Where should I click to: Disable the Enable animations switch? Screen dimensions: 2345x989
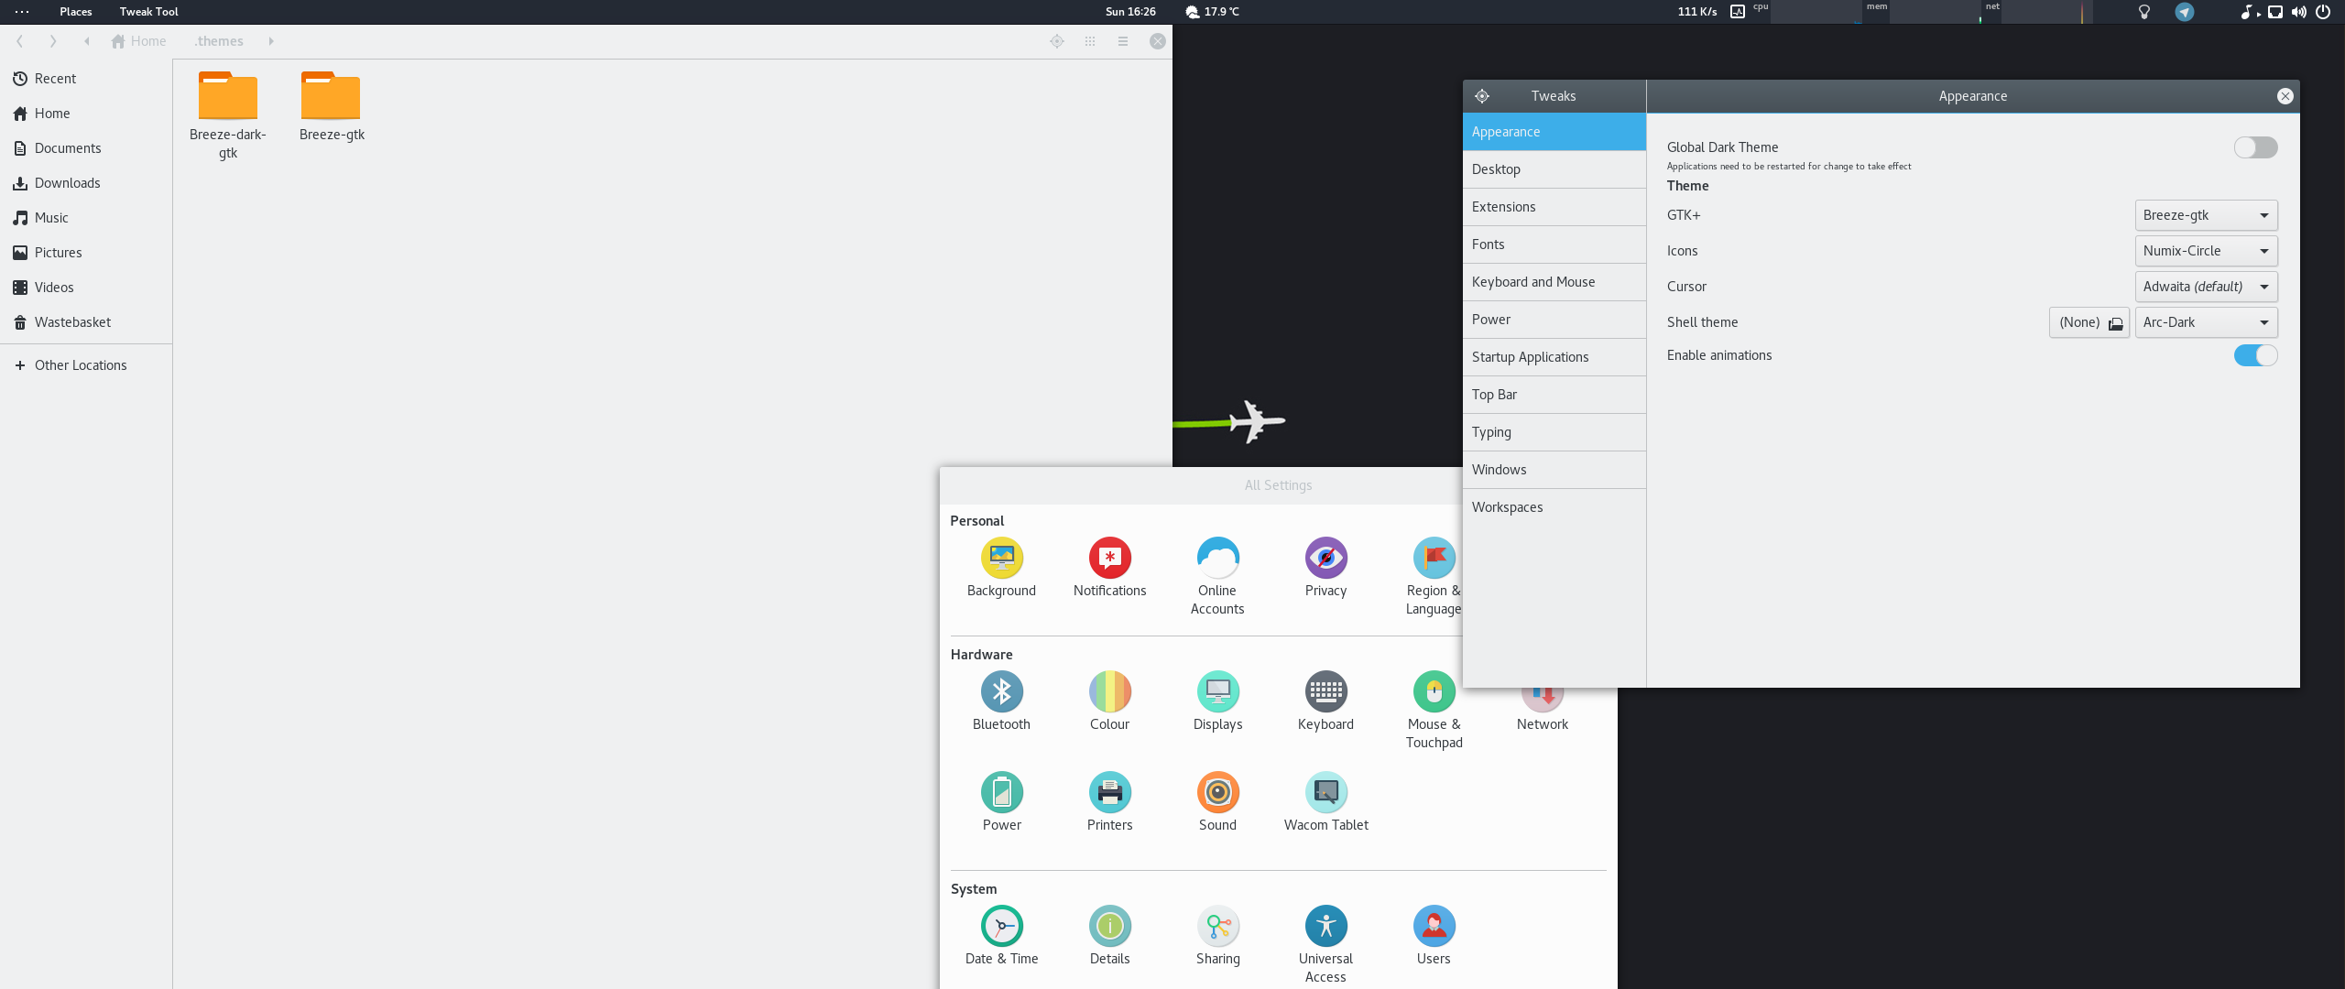tap(2254, 355)
